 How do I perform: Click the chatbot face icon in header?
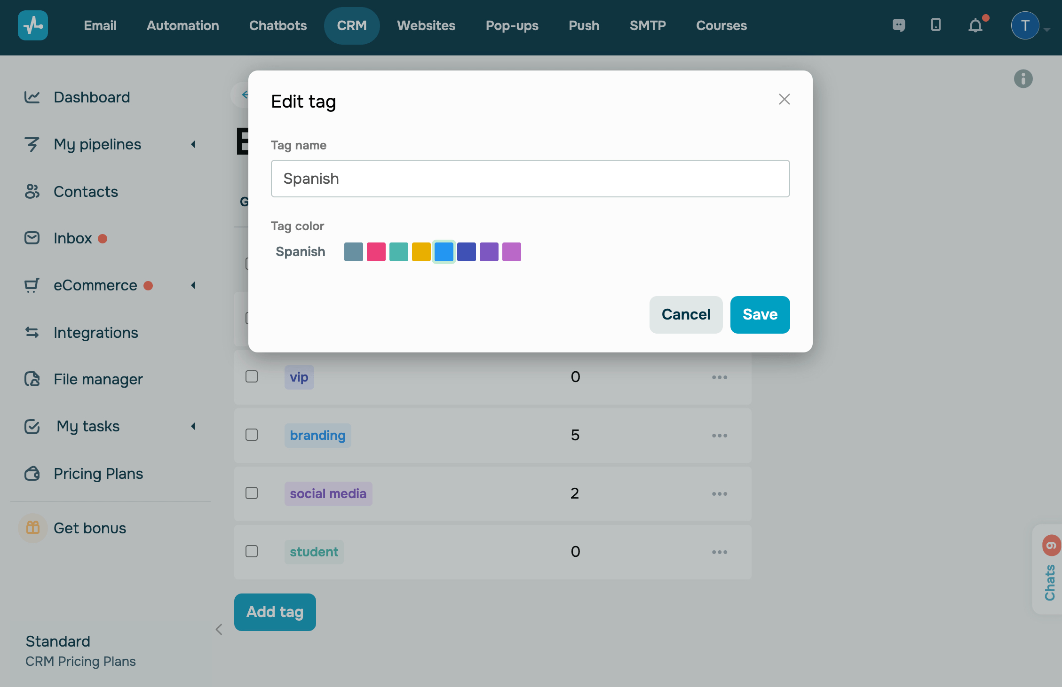coord(899,25)
